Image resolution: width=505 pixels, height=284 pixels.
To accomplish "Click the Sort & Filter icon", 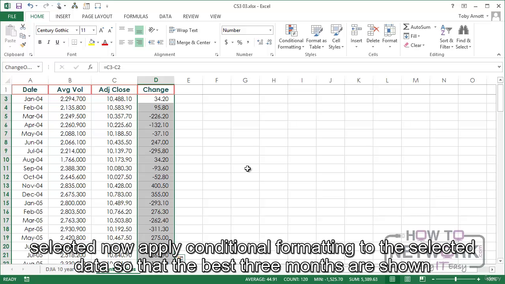I will click(446, 37).
